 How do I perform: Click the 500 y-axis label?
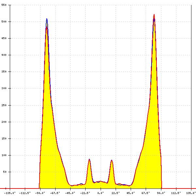(x=4, y=22)
